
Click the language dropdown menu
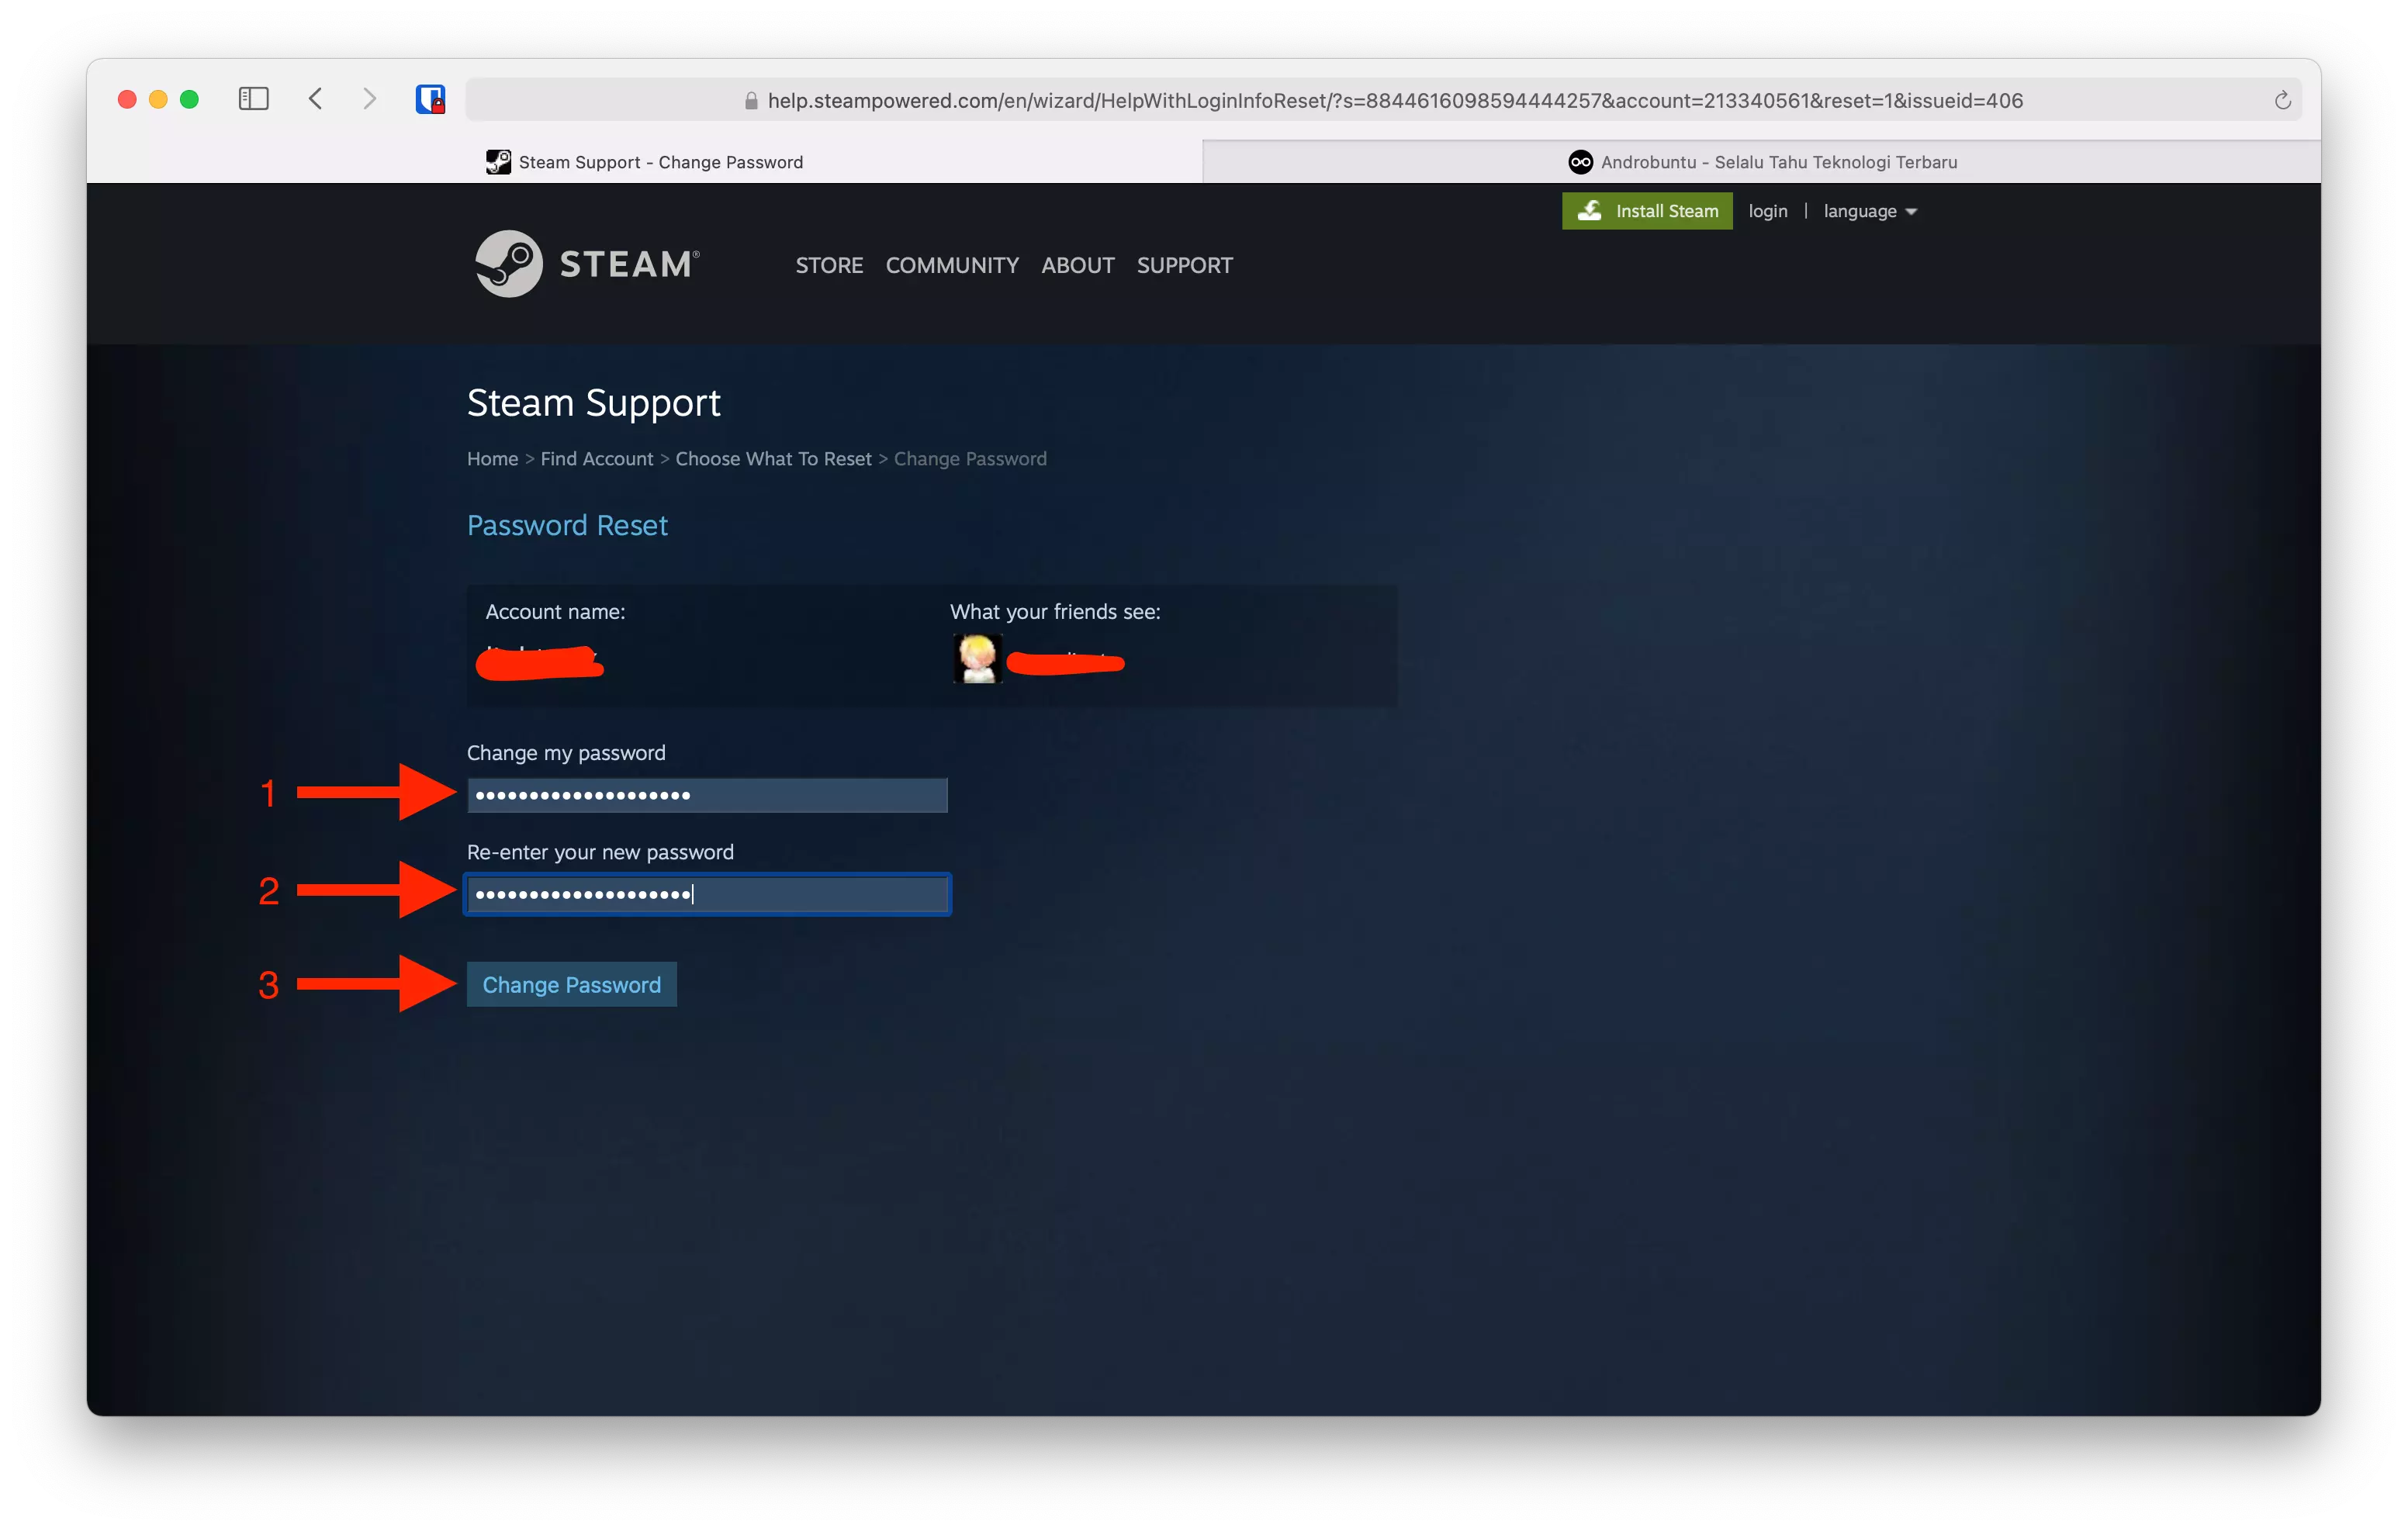(1866, 210)
